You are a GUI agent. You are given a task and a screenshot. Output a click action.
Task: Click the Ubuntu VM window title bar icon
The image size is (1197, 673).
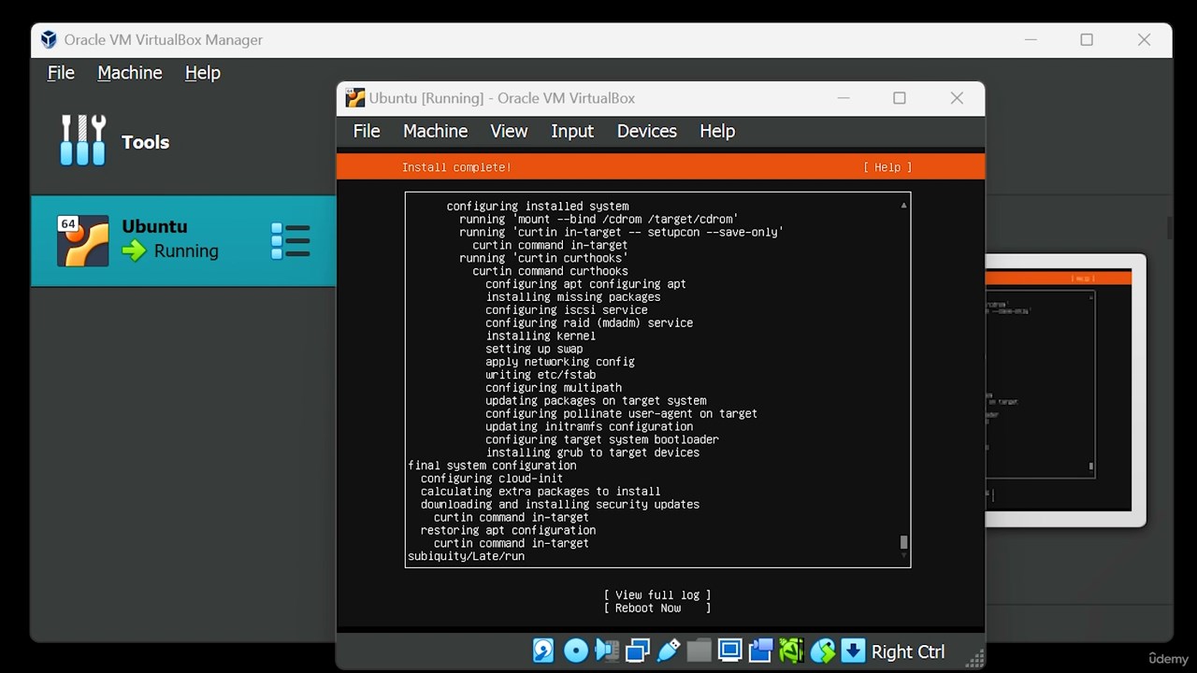(x=354, y=98)
